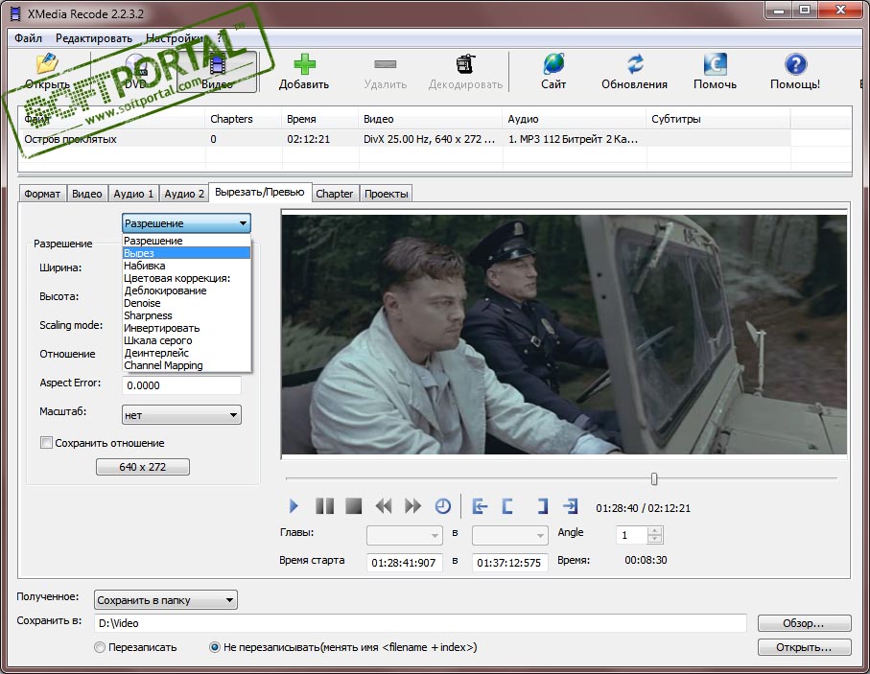Screen dimensions: 870x674
Task: Click the Время старта input field
Action: tap(405, 563)
